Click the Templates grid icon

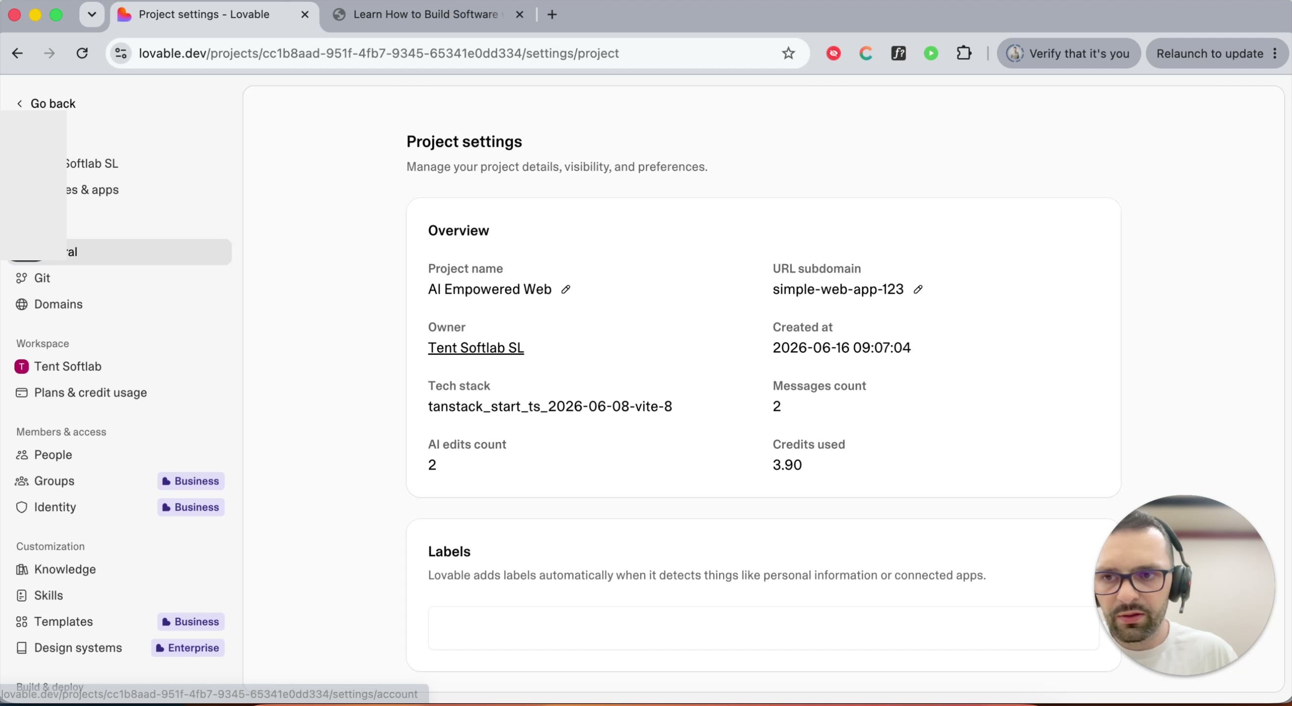click(x=21, y=622)
